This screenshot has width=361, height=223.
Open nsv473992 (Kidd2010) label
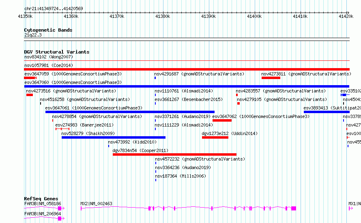tap(132, 142)
